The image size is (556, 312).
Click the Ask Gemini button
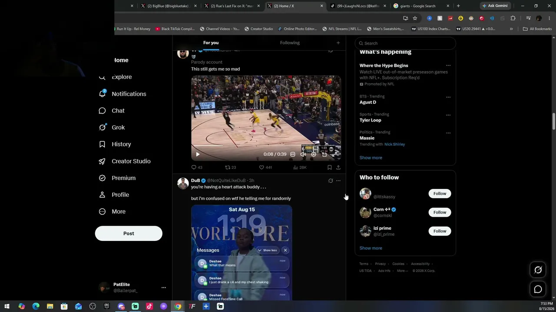495,6
